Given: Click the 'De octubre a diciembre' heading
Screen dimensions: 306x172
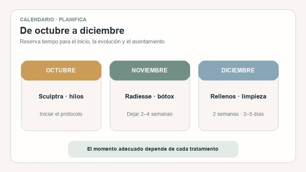Looking at the screenshot, I should (x=72, y=31).
